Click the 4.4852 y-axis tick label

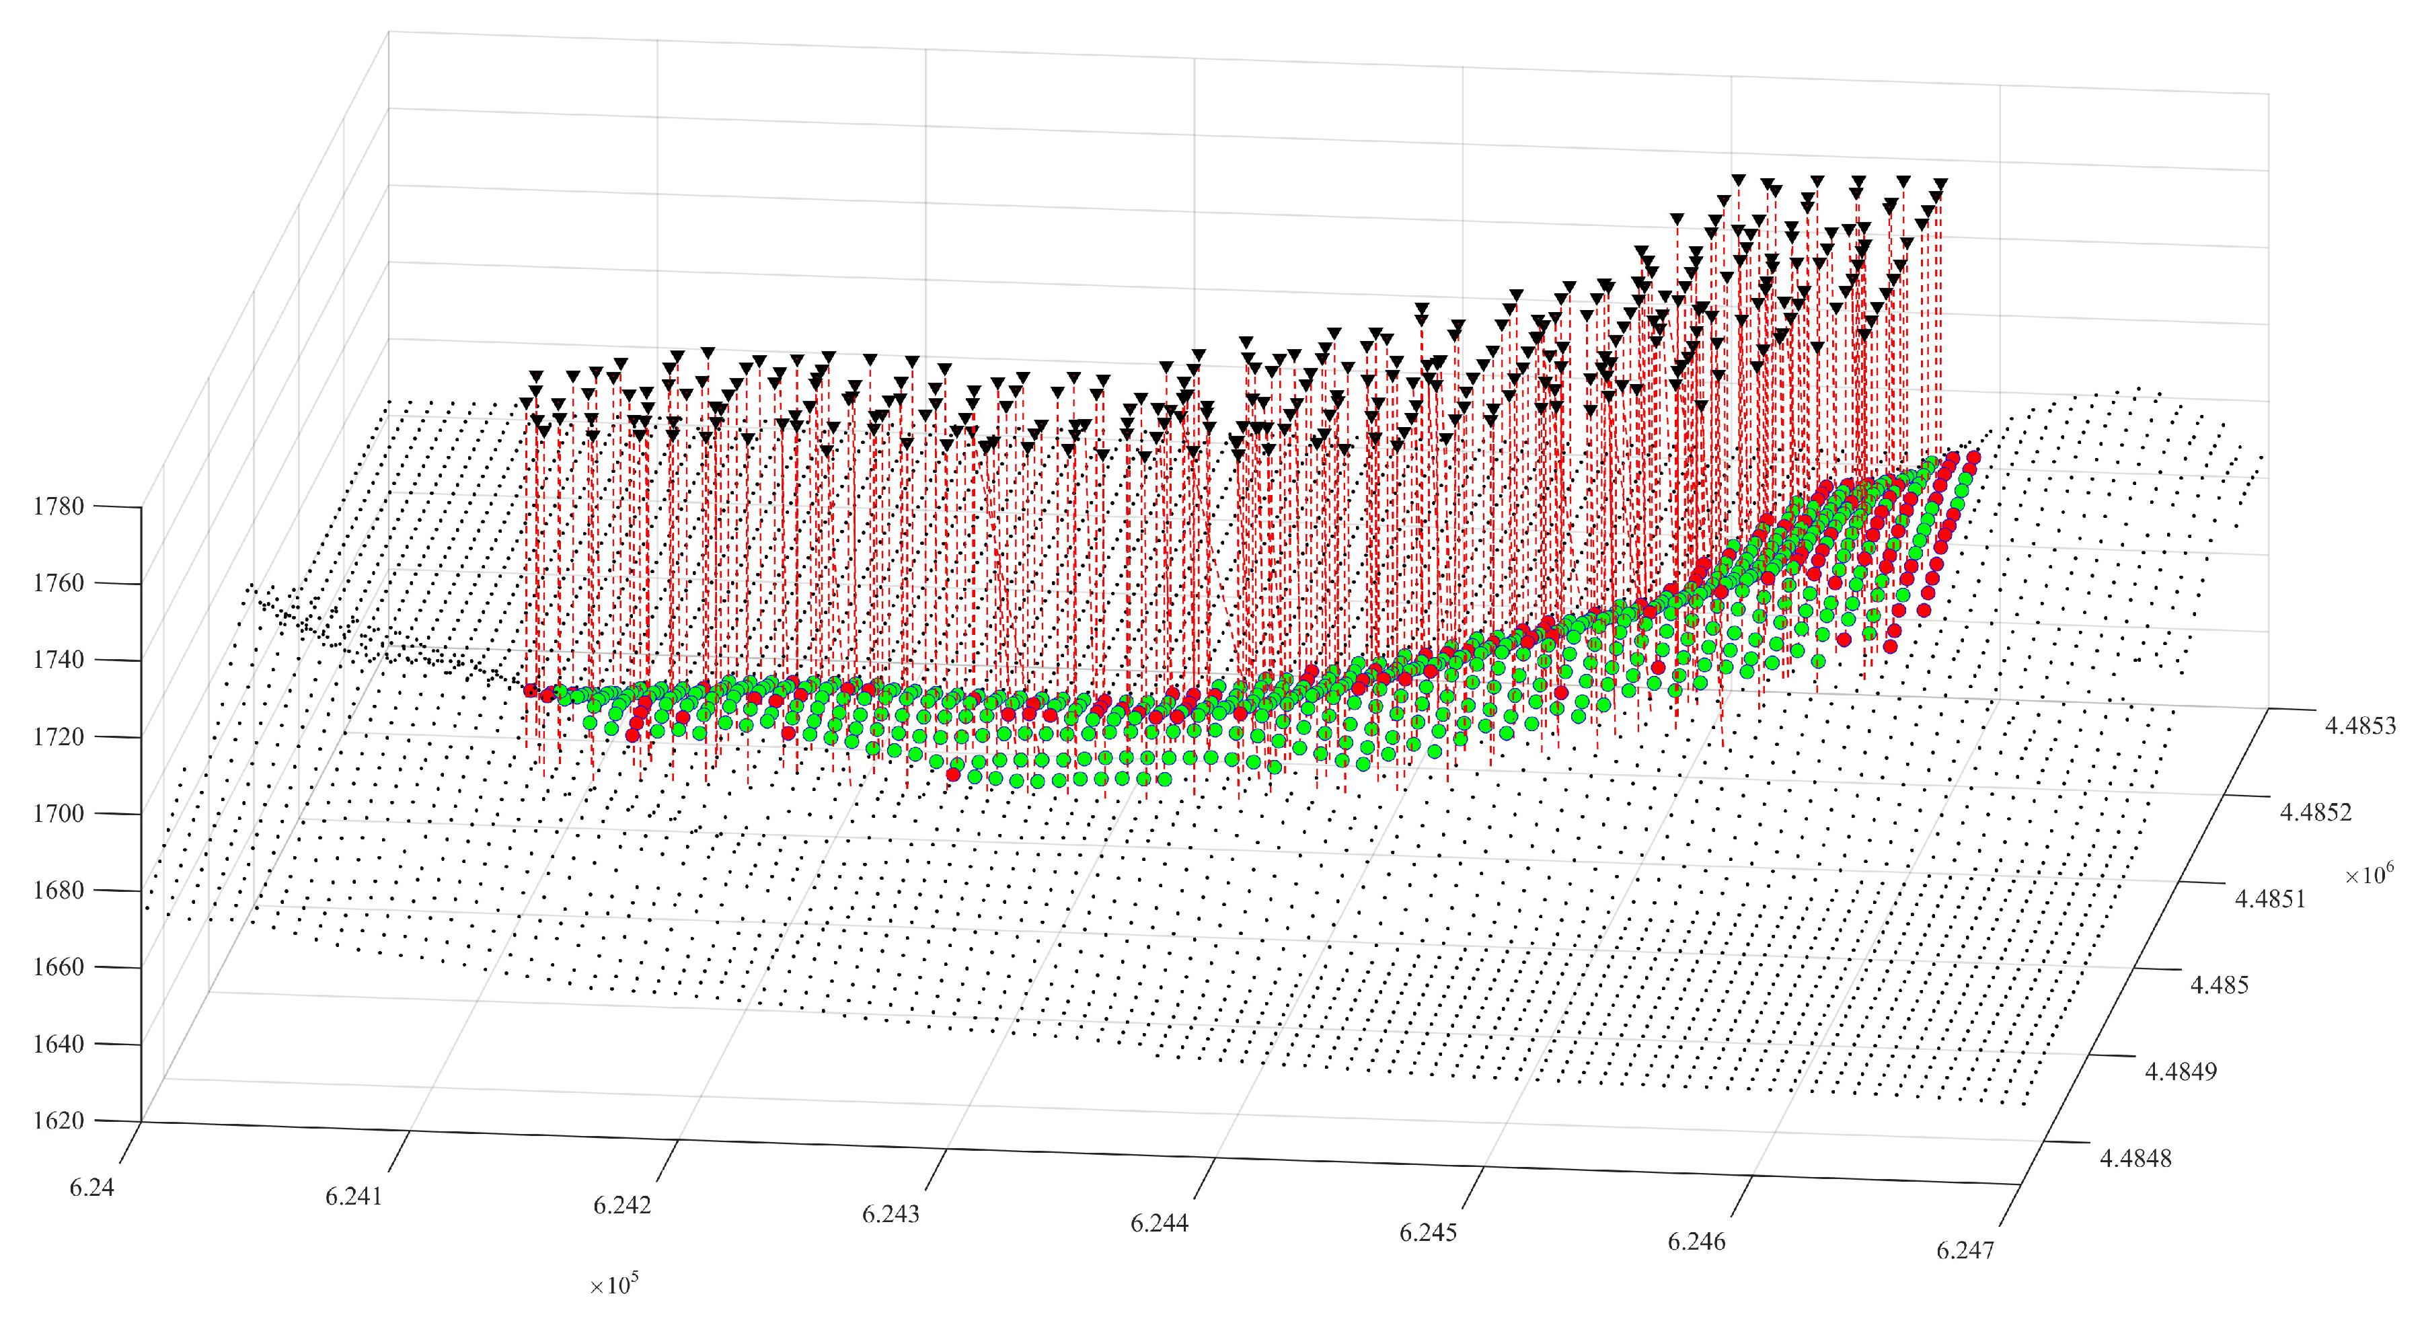2315,812
